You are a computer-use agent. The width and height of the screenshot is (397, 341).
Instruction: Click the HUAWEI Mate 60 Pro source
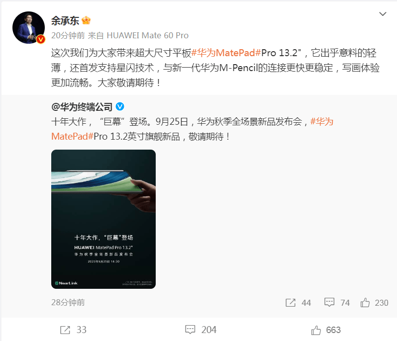(x=148, y=35)
